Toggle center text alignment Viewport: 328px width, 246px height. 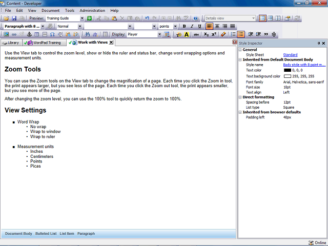[217, 26]
